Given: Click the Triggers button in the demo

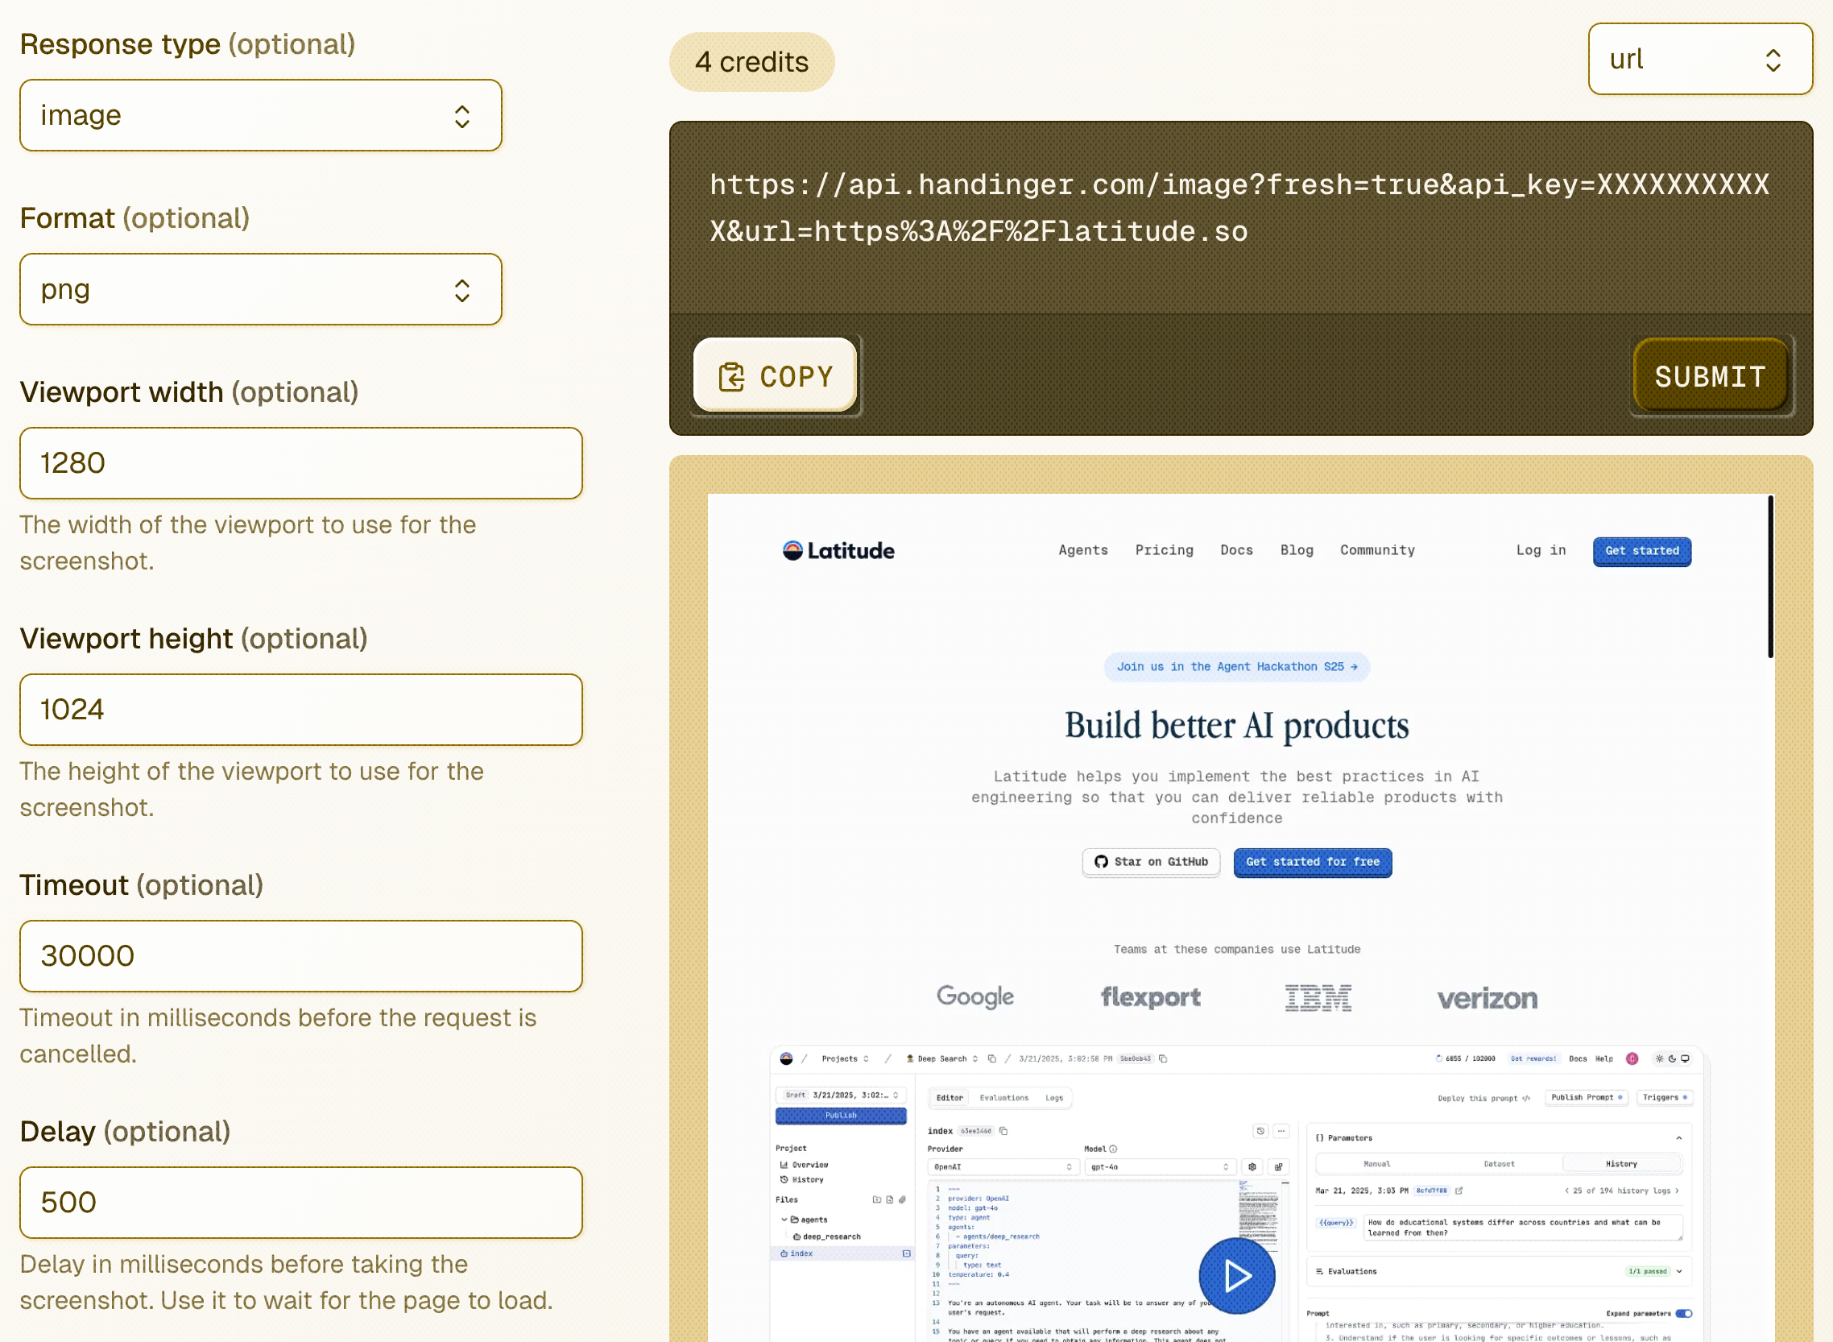Looking at the screenshot, I should pos(1665,1097).
